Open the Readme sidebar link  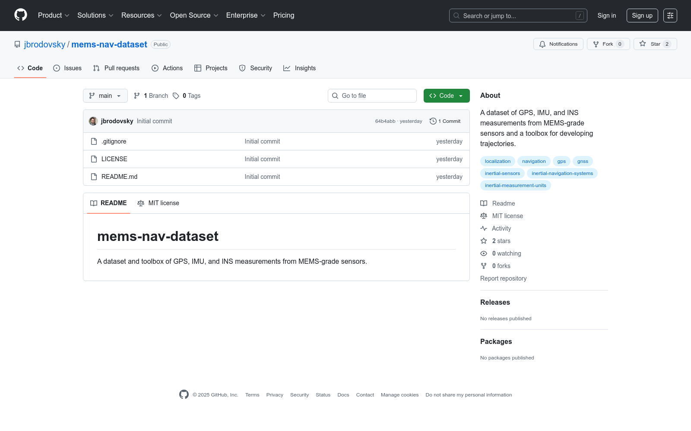pyautogui.click(x=498, y=203)
